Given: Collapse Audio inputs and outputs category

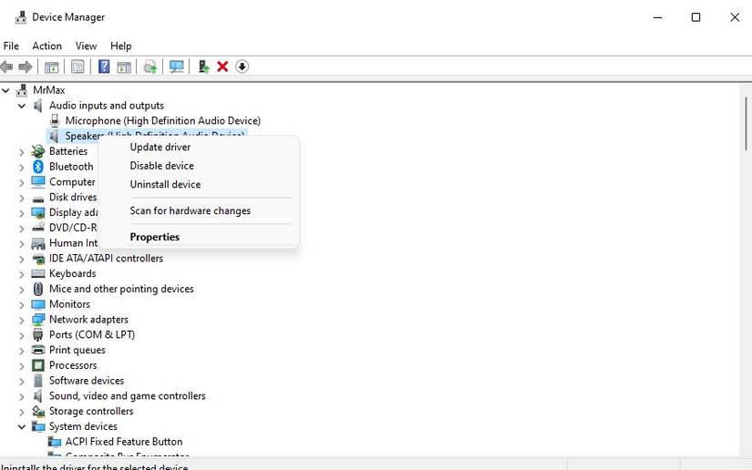Looking at the screenshot, I should pyautogui.click(x=22, y=106).
